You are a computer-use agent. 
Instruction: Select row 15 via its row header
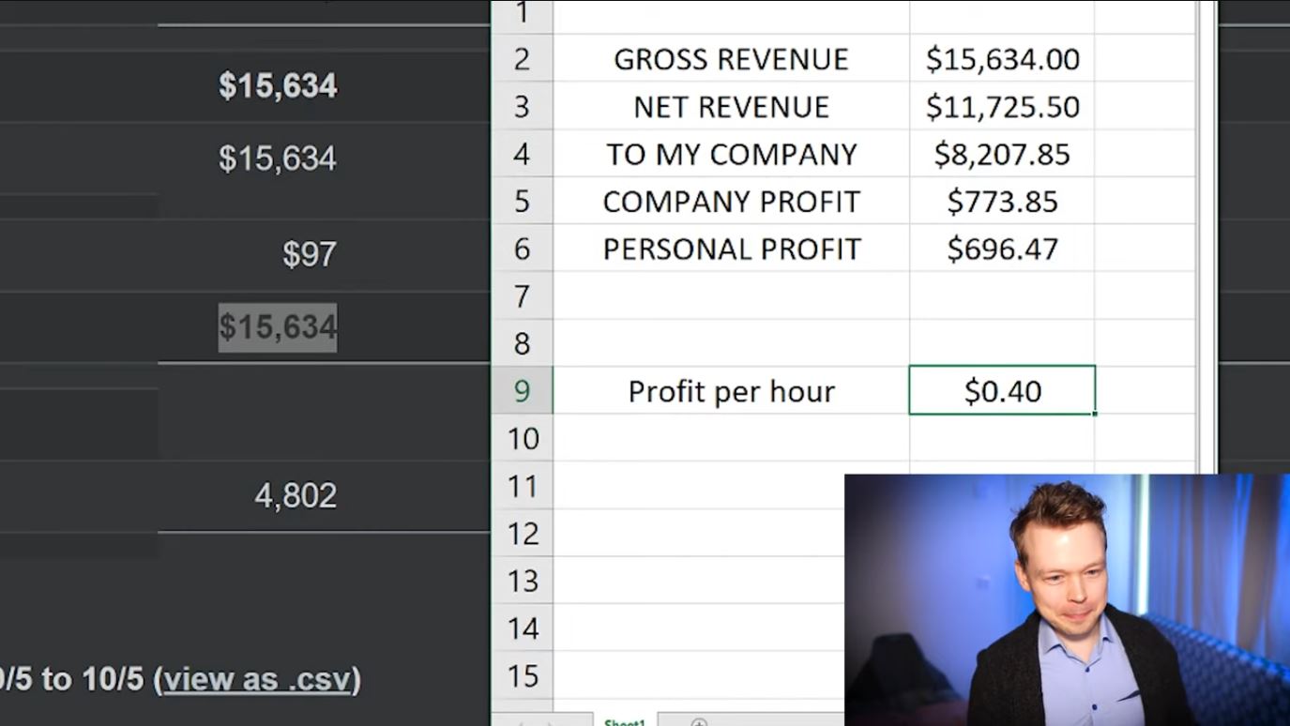tap(522, 675)
